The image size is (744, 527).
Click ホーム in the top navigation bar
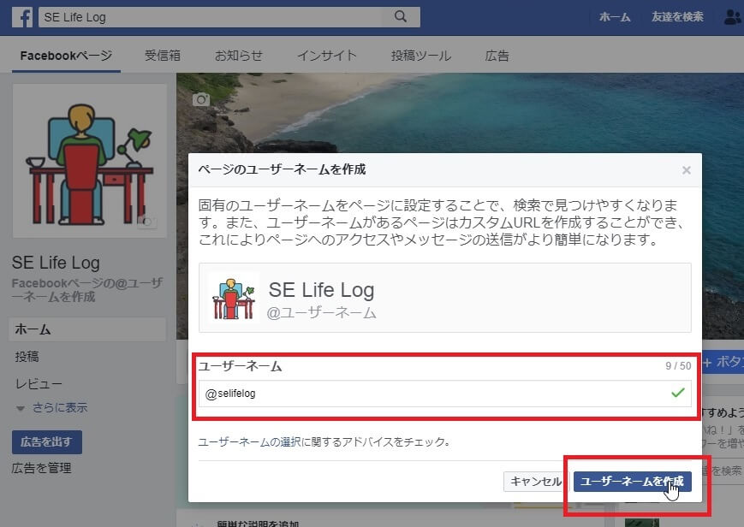click(x=615, y=17)
